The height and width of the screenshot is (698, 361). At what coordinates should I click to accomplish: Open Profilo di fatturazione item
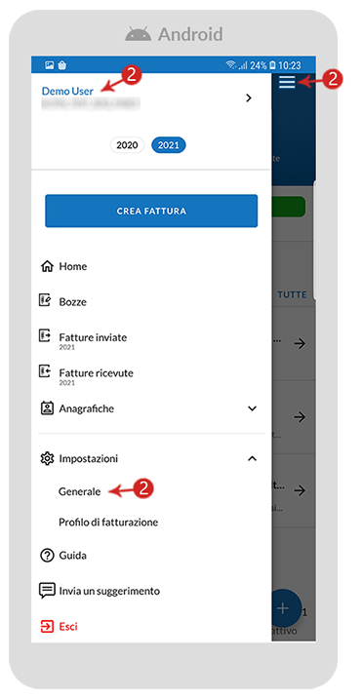(x=108, y=523)
